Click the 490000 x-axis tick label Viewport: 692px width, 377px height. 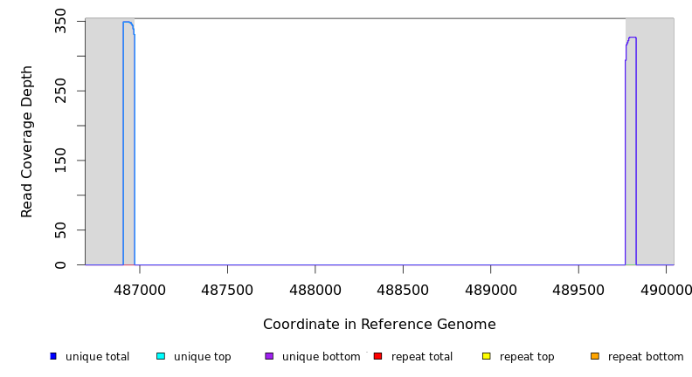(x=665, y=290)
